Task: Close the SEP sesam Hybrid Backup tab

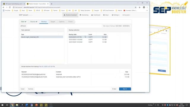Action: point(24,4)
